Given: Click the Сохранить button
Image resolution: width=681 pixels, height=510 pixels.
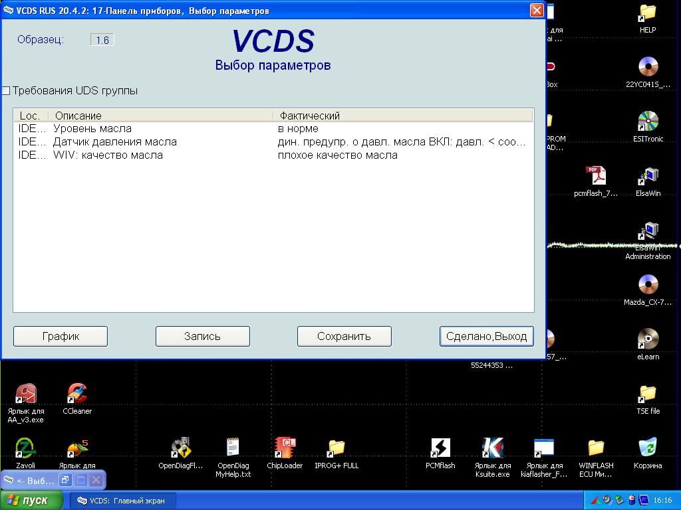Looking at the screenshot, I should pos(344,336).
